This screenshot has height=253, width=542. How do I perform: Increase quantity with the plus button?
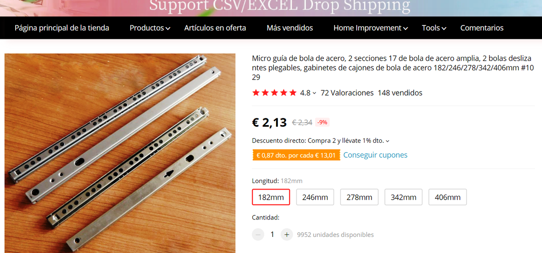[x=287, y=234]
